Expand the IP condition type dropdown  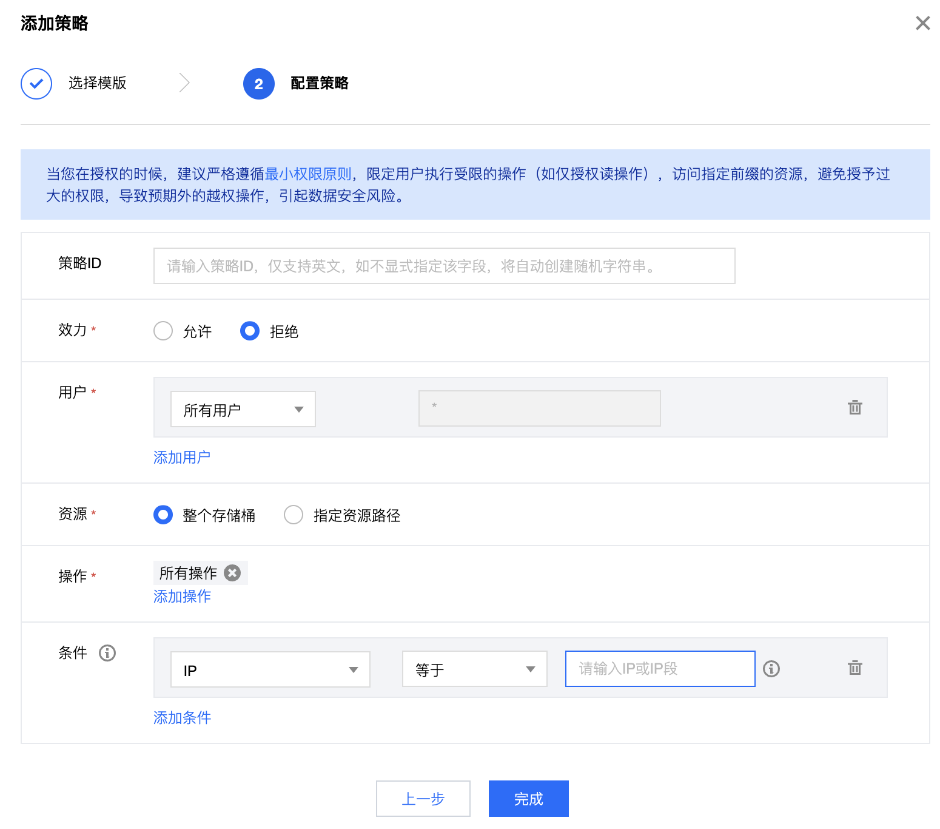[x=270, y=669]
